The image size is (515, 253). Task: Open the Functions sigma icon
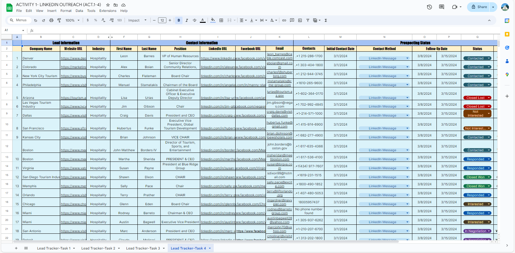pyautogui.click(x=326, y=20)
